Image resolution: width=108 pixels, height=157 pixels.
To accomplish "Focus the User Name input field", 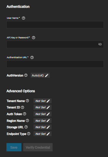I will 55,25.
